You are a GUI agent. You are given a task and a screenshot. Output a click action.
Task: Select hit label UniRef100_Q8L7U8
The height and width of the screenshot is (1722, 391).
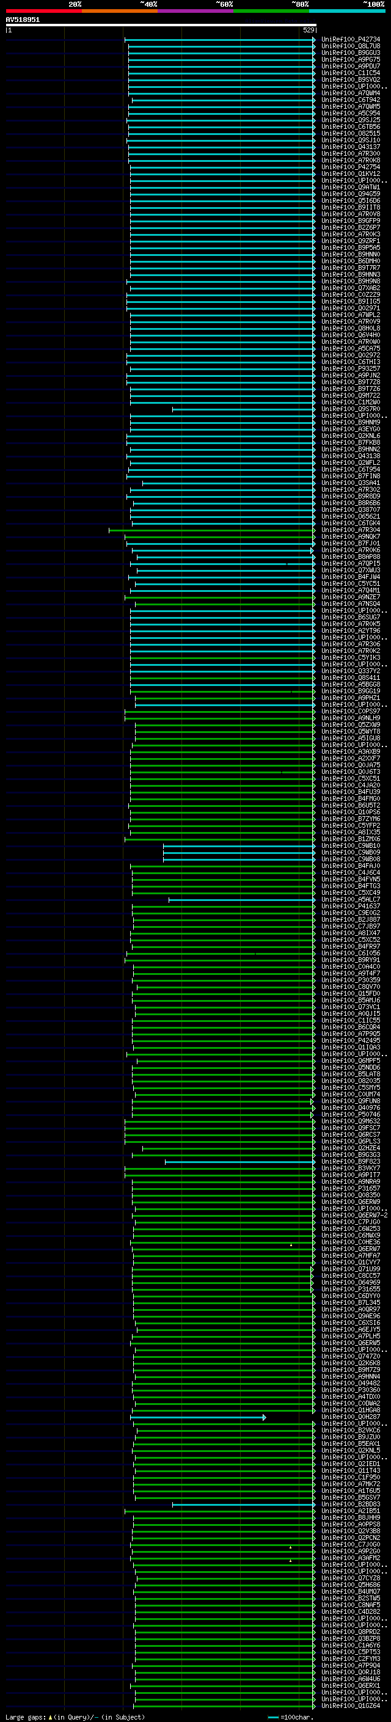(351, 46)
